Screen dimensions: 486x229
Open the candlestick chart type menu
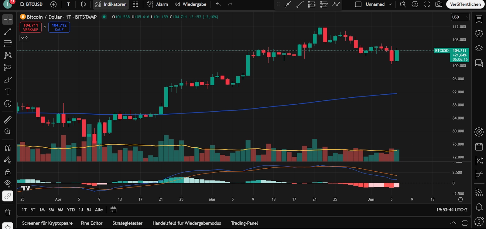[x=84, y=4]
